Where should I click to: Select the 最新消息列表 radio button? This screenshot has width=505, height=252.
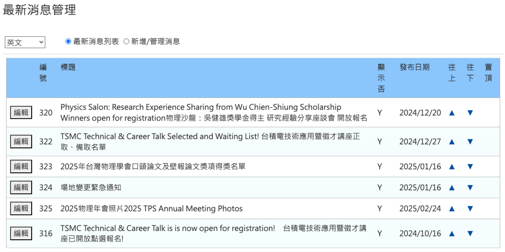coord(68,41)
